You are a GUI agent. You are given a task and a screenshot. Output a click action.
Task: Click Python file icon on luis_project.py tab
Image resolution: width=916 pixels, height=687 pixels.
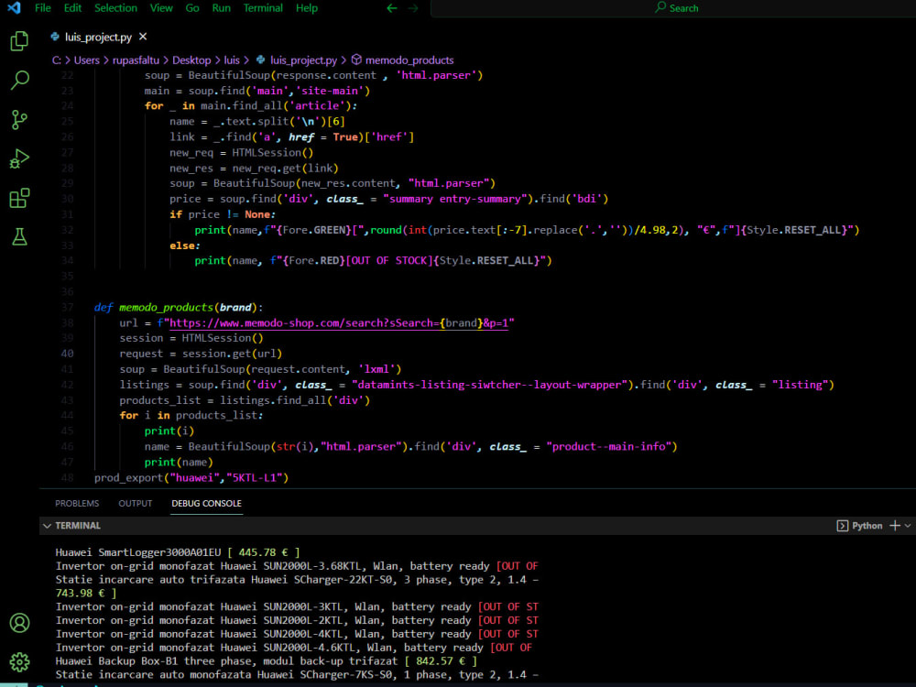coord(55,37)
